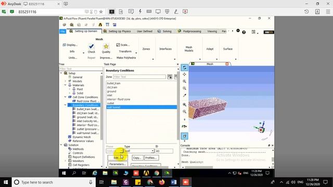Click AnyDesk lightning actions icon
The image size is (333, 187).
(x=140, y=11)
